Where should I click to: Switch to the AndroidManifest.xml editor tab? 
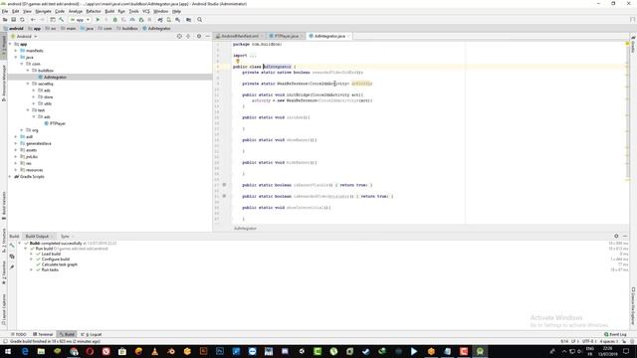pyautogui.click(x=240, y=36)
